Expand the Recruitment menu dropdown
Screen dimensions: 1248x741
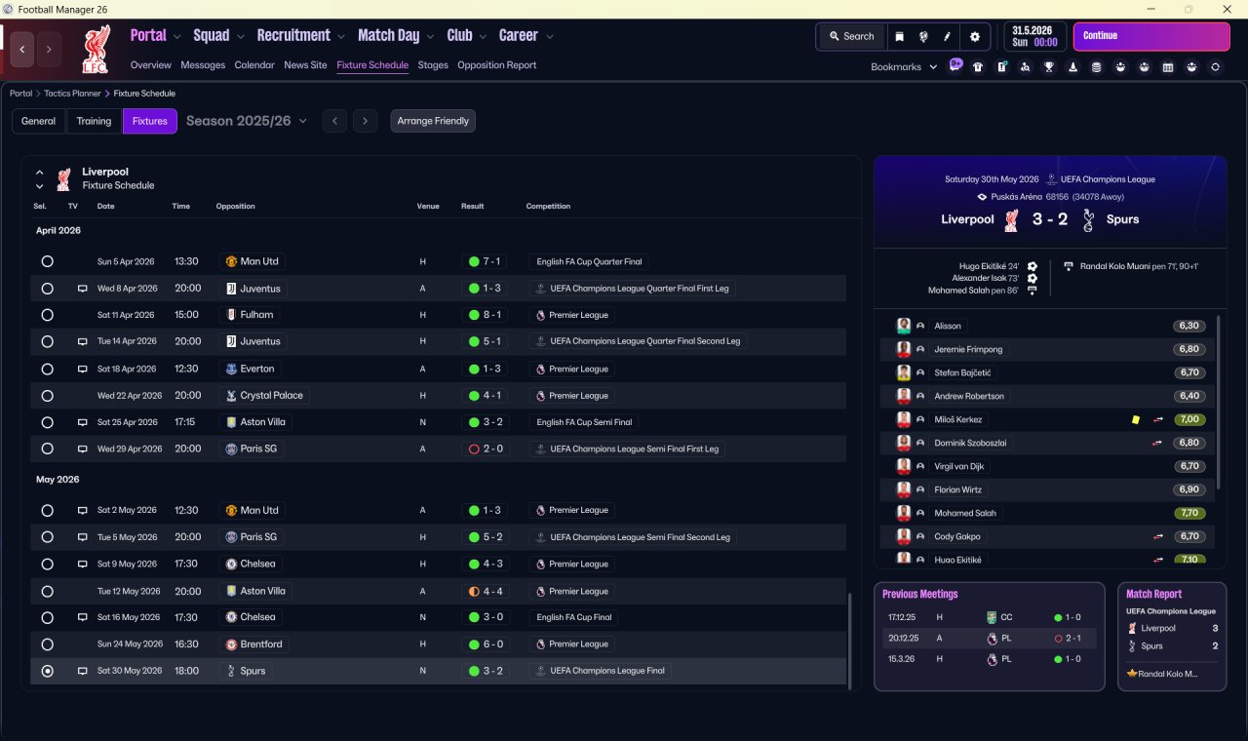(341, 37)
